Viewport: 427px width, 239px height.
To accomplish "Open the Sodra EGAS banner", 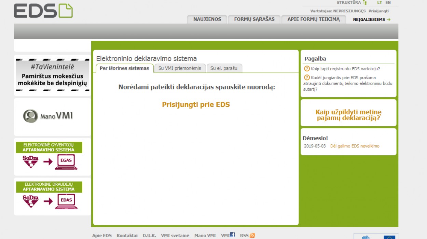I will (52, 156).
